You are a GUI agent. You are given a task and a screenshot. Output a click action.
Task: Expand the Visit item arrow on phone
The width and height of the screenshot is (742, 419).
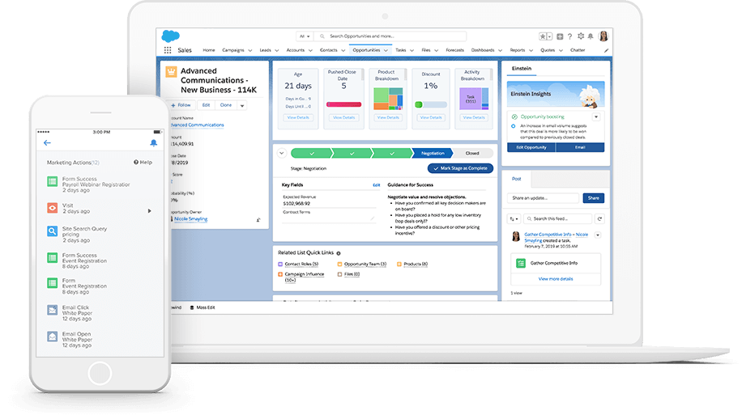150,211
